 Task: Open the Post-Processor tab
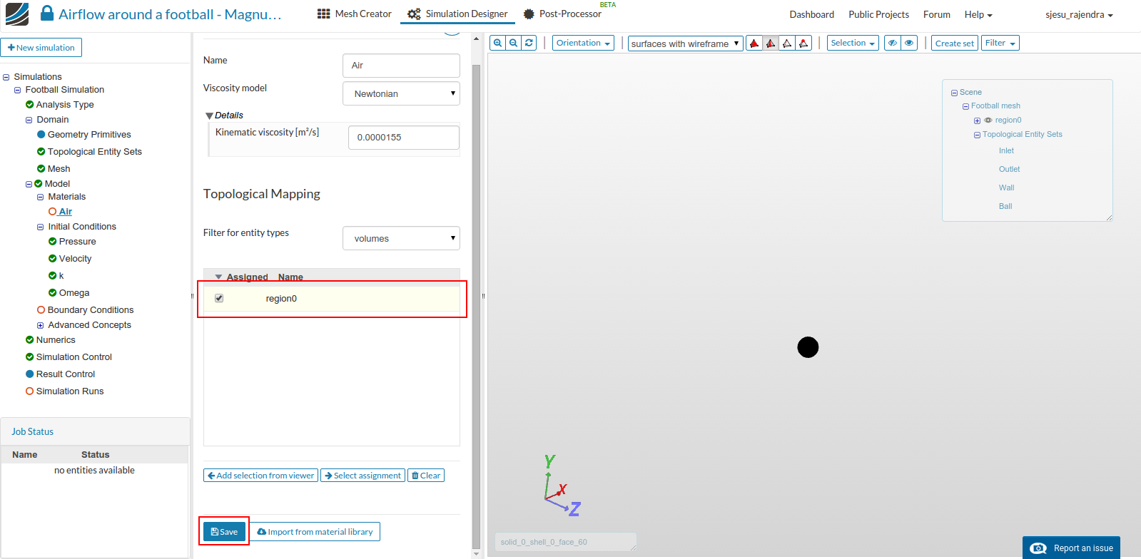pos(562,14)
